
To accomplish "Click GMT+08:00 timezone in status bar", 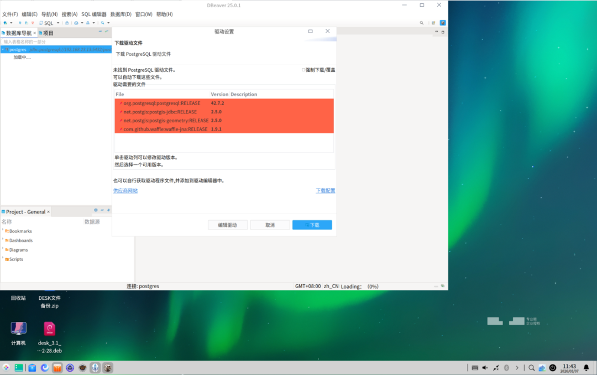I will tap(308, 286).
